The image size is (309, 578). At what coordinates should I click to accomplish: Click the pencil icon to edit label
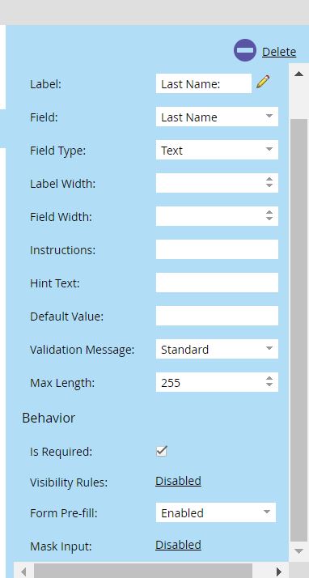[263, 82]
